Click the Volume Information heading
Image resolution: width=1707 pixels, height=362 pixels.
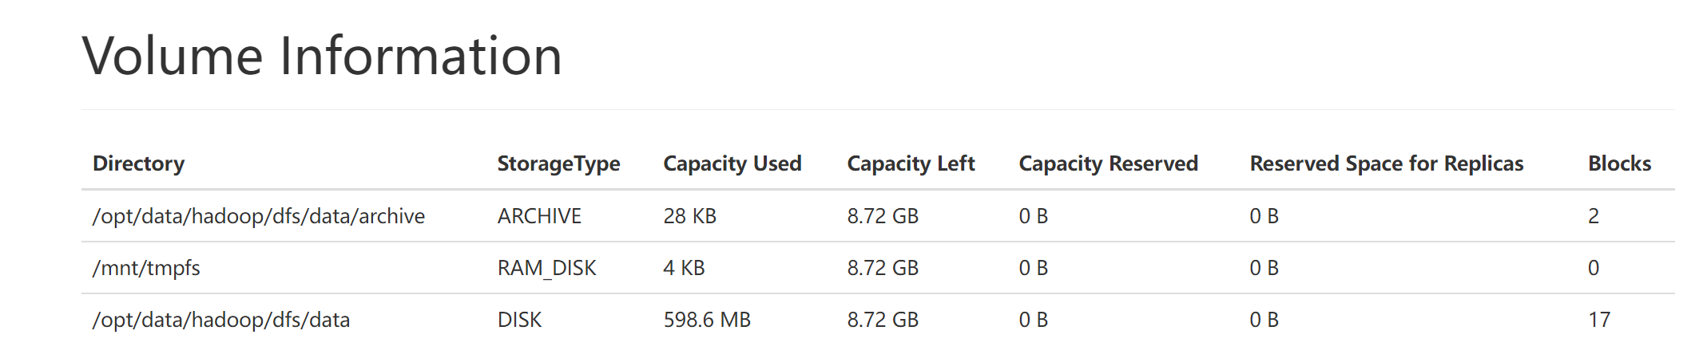322,57
